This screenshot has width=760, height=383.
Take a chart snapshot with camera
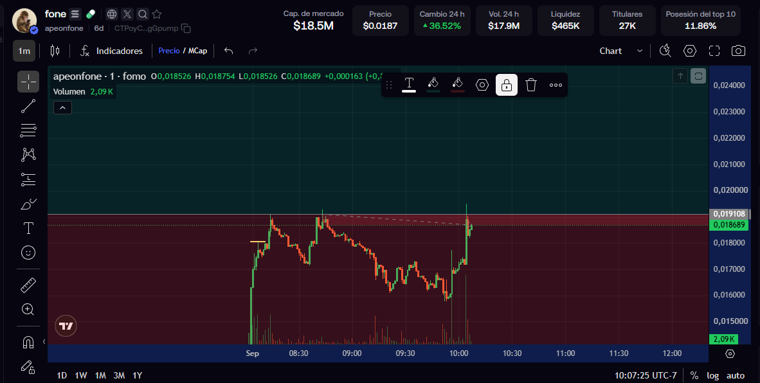tap(738, 51)
